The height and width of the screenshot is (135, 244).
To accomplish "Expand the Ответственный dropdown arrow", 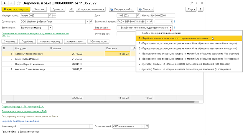I will tap(143, 126).
